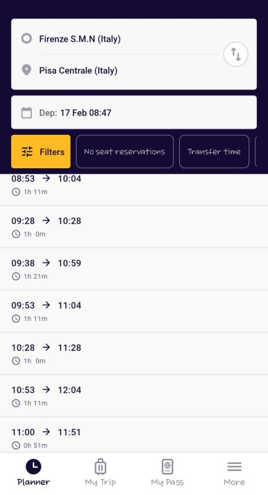Expand the 09:53 to 11:04 journey
This screenshot has width=268, height=495.
pos(134,311)
